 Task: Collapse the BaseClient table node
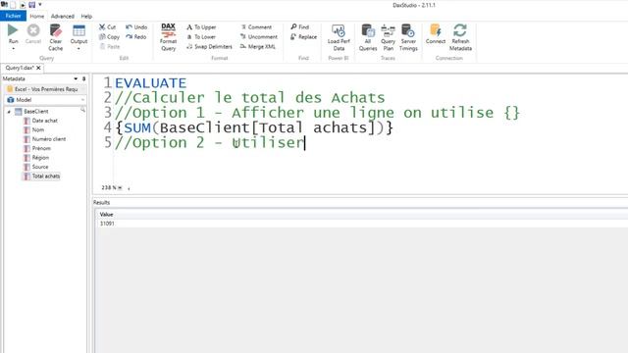click(9, 112)
